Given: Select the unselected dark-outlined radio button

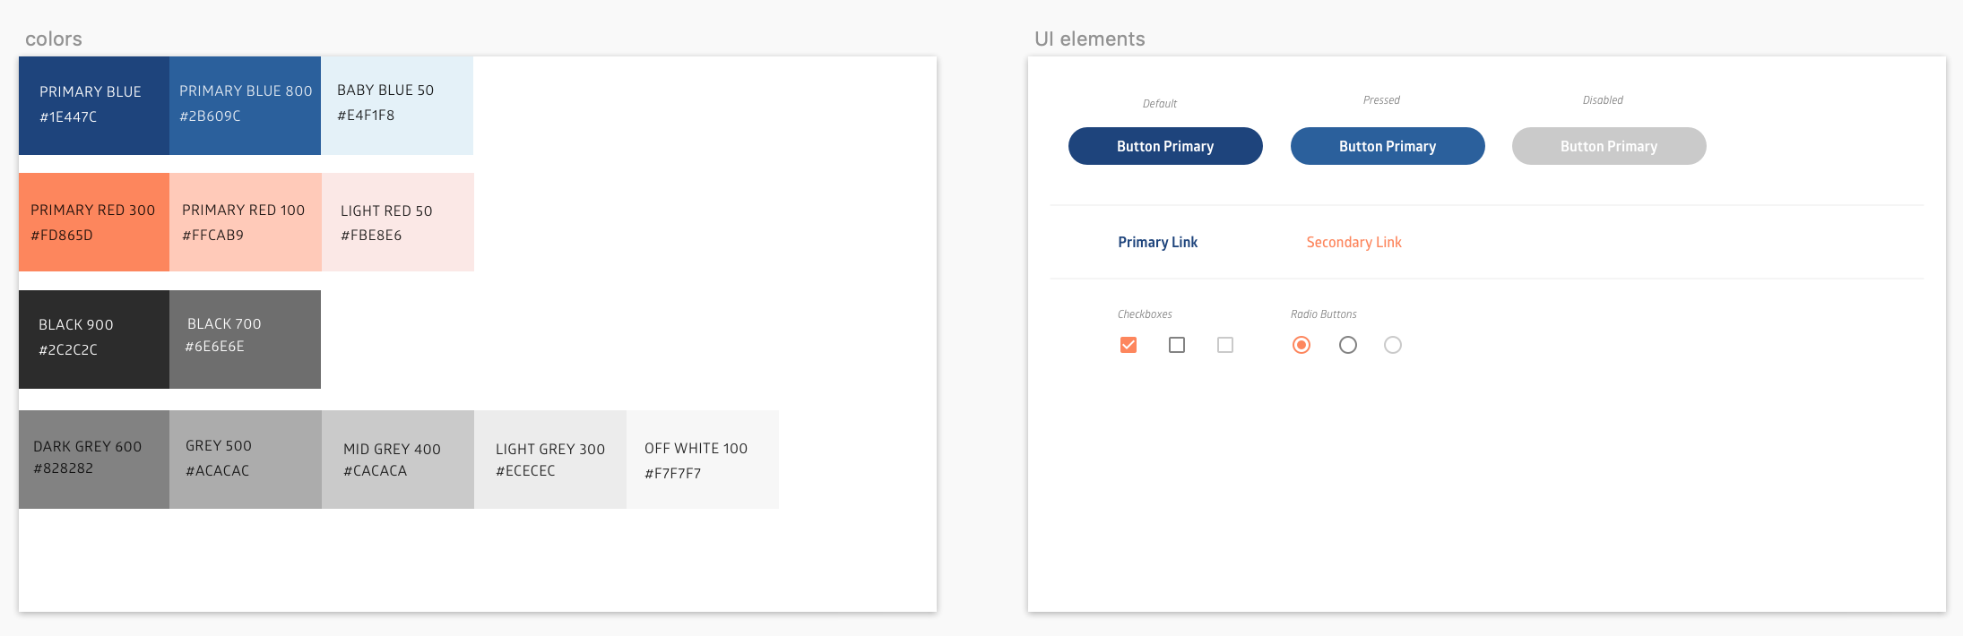Looking at the screenshot, I should pos(1348,345).
